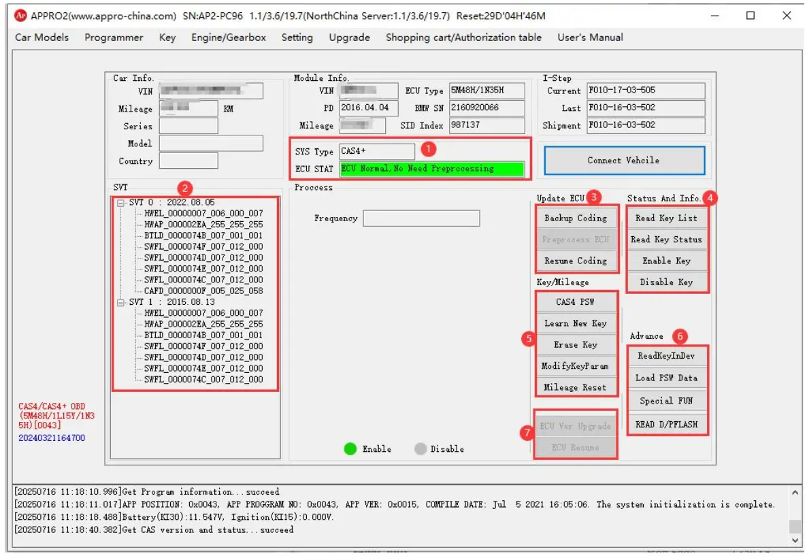
Task: Click the Resume Coding button
Action: [x=576, y=261]
